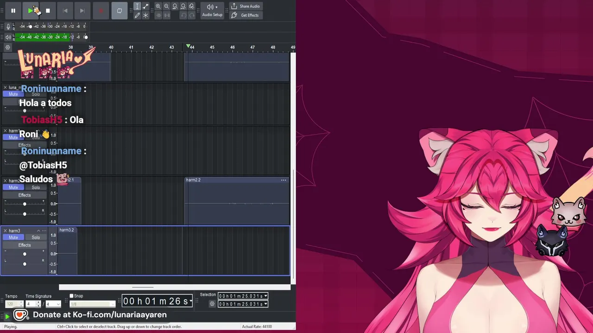
Task: Toggle Mute on the harm1 track
Action: (13, 137)
